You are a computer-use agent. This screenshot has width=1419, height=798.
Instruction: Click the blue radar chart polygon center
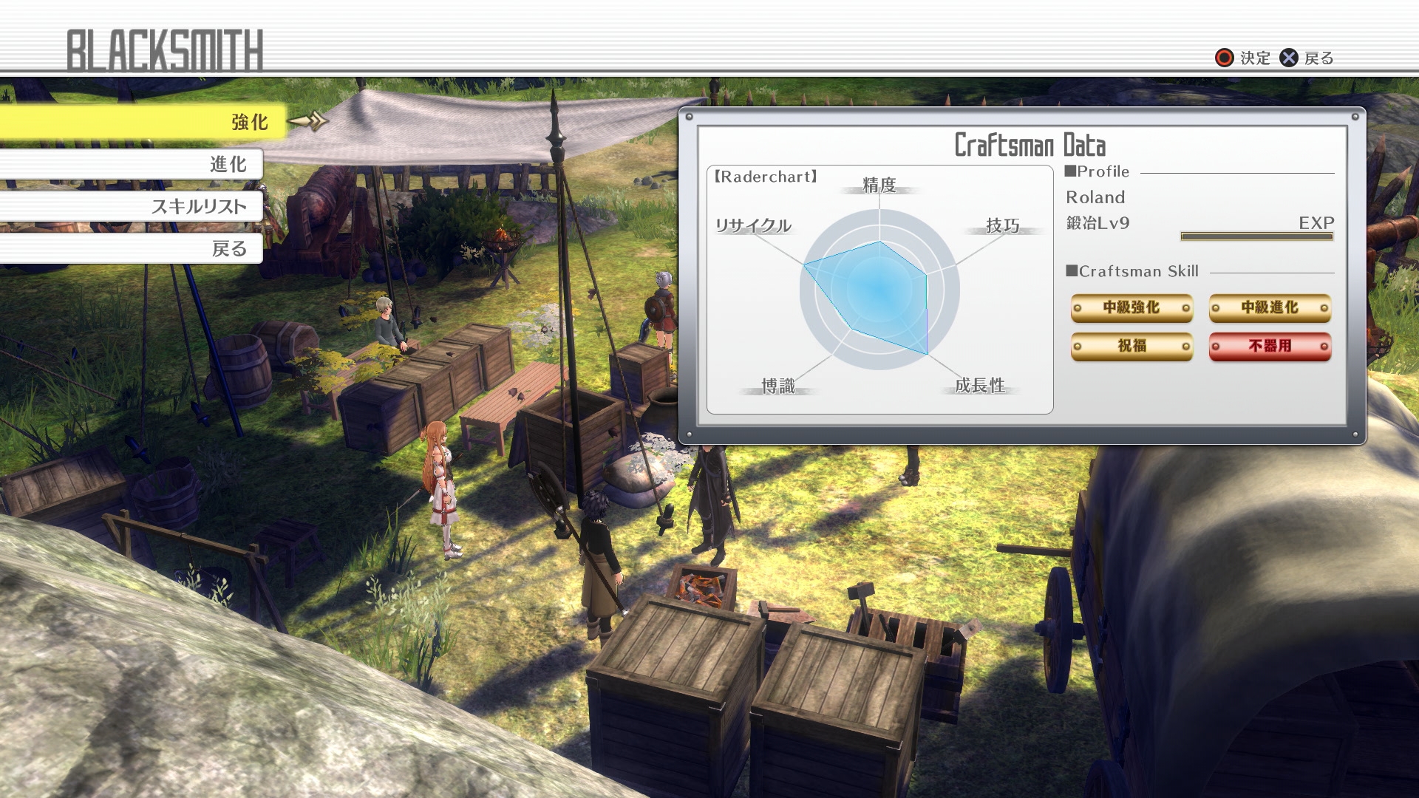tap(878, 292)
